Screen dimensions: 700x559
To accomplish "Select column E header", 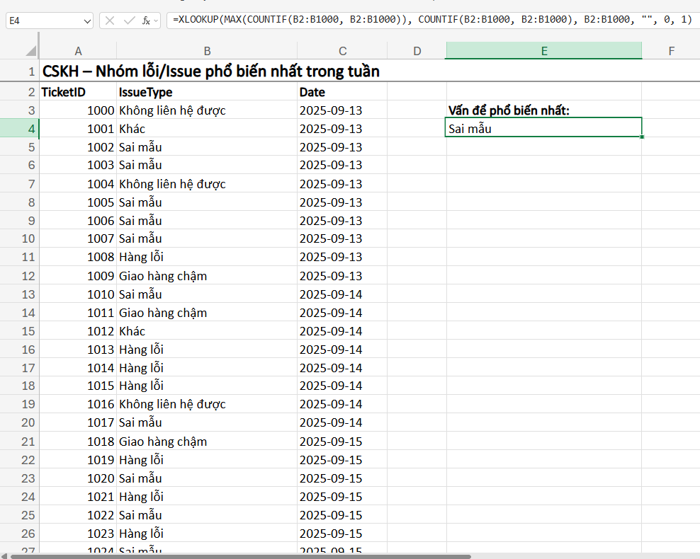I will 543,51.
